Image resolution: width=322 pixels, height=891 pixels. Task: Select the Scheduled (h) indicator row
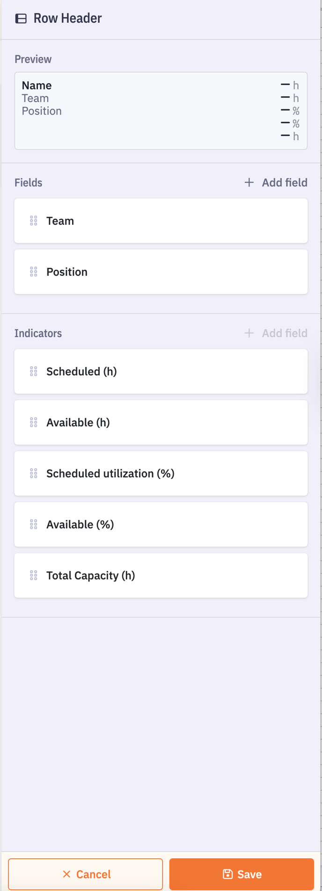[x=161, y=372]
